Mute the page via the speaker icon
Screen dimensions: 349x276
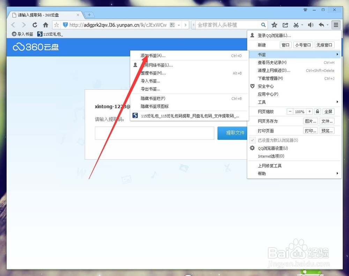[311, 25]
